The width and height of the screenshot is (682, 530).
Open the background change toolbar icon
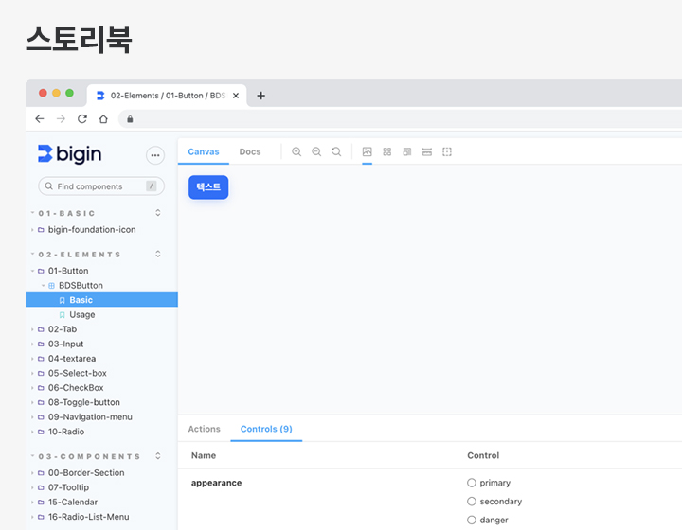368,151
